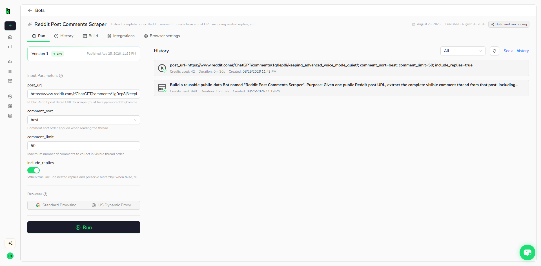
Task: Switch to the Build tab
Action: coord(90,36)
